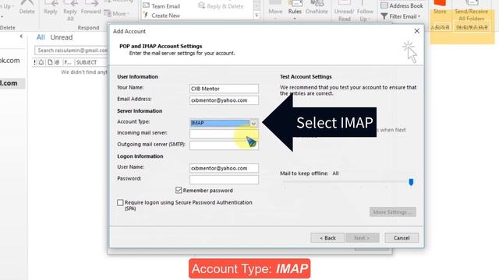Select Create New quick step
499x280 pixels.
tap(161, 16)
